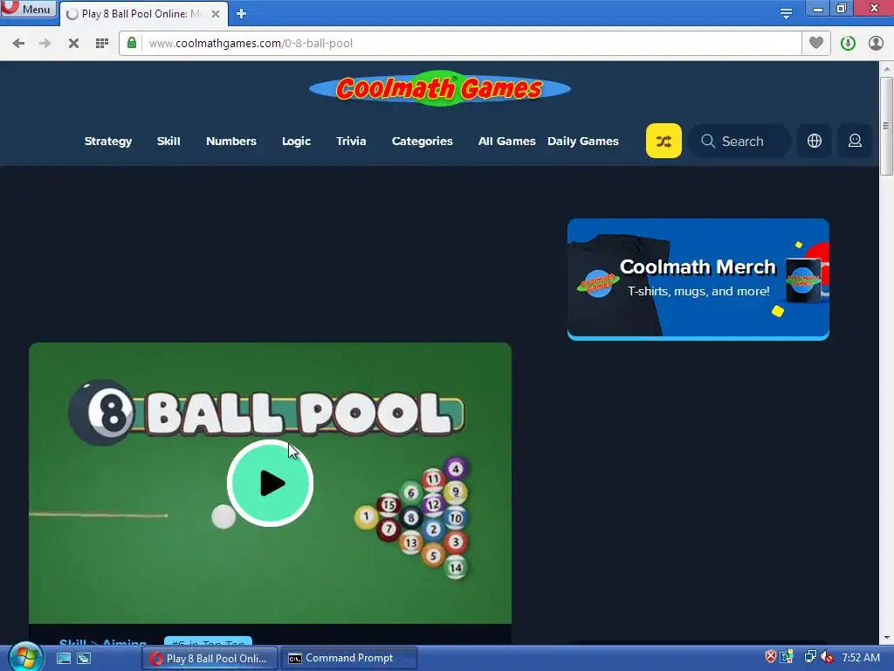
Task: Select the Play 8 Ball Pool Online tab
Action: (142, 14)
